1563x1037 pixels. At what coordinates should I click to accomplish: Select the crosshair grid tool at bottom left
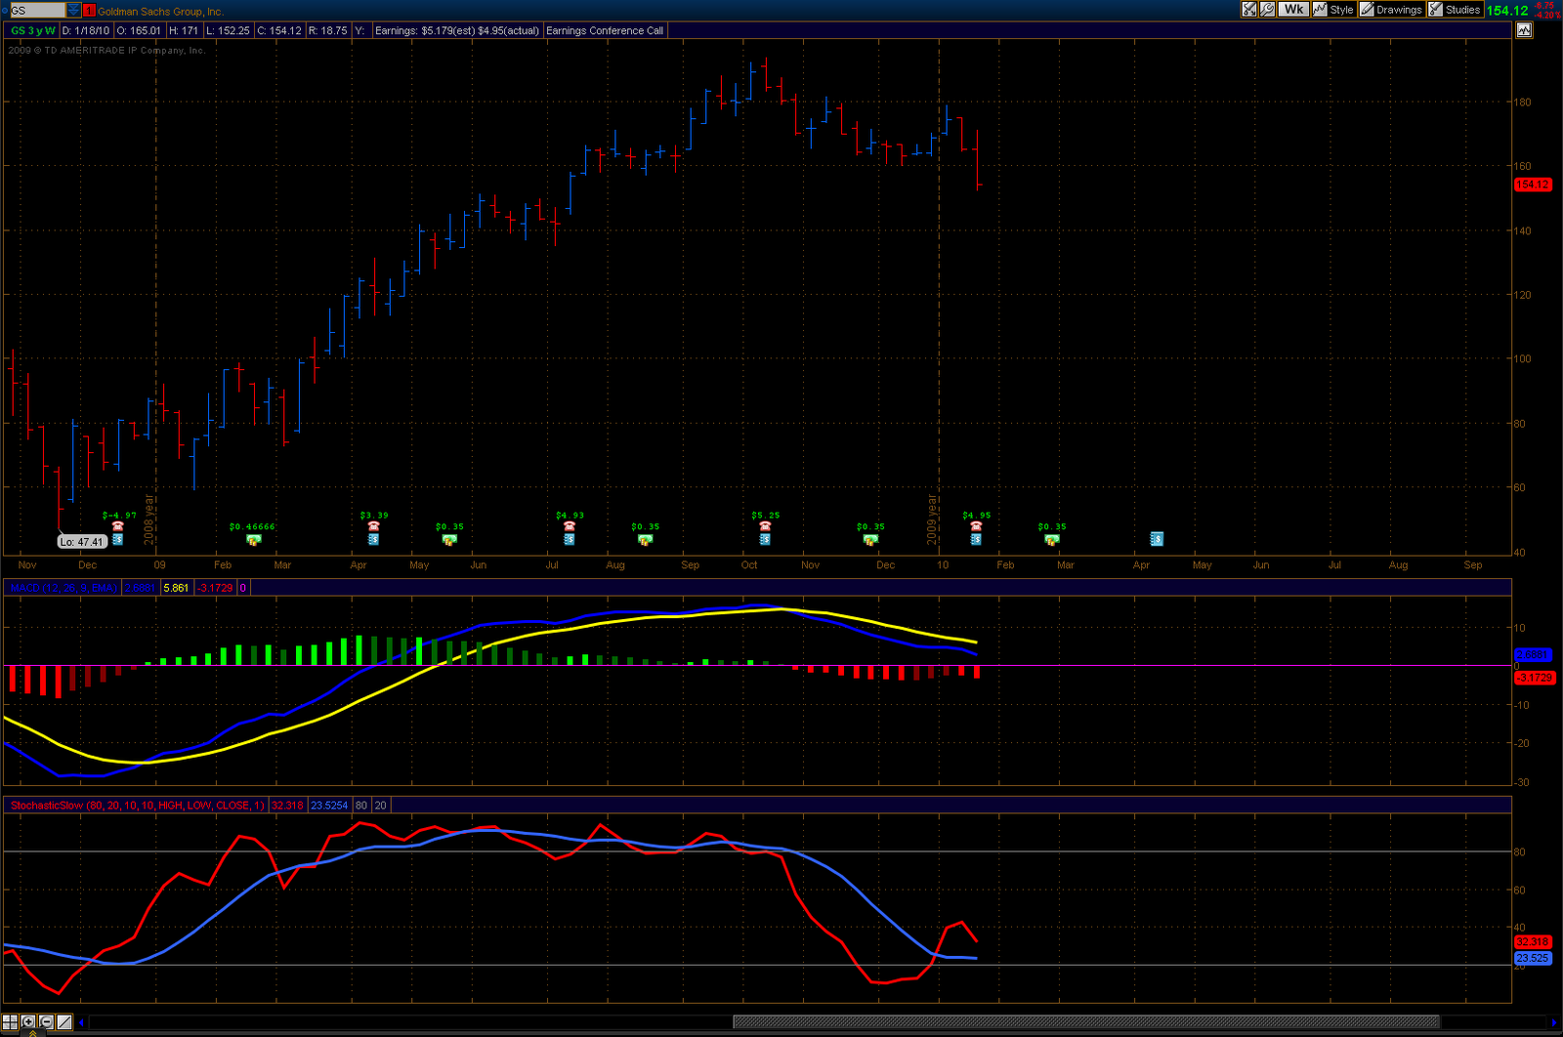(x=10, y=1022)
